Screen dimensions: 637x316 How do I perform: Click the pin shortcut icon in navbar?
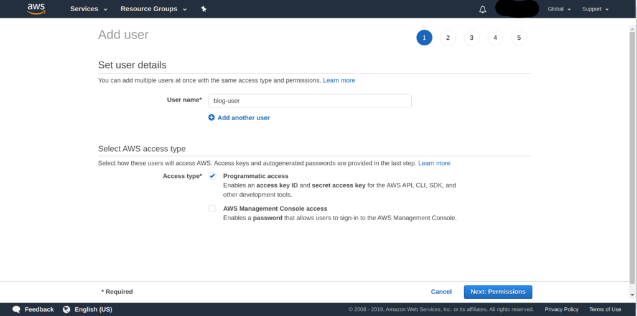coord(204,9)
